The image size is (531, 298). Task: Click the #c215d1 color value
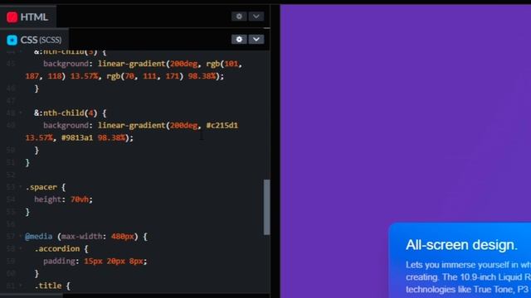[222, 125]
